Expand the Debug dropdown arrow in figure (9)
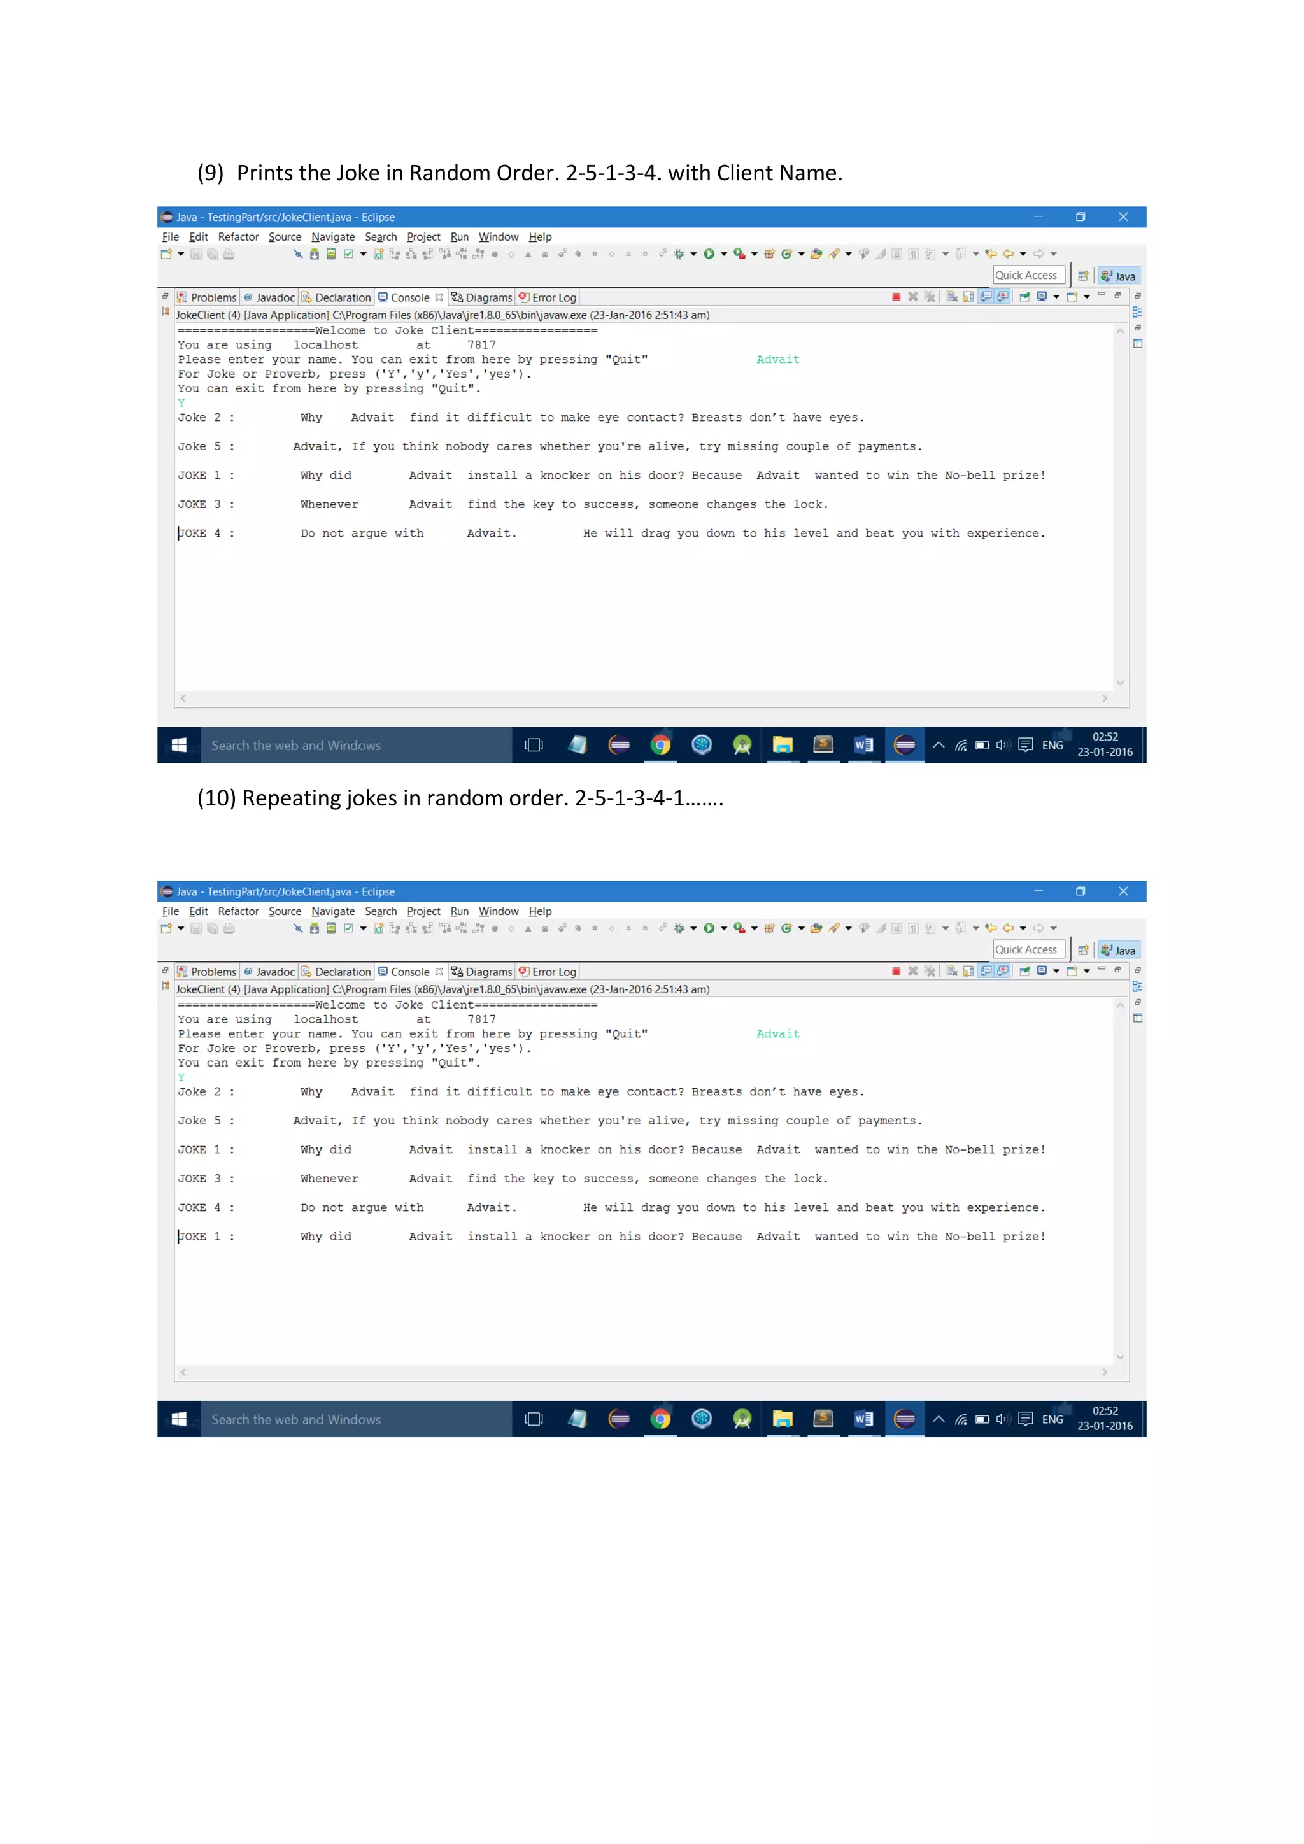The image size is (1304, 1844). pos(694,254)
